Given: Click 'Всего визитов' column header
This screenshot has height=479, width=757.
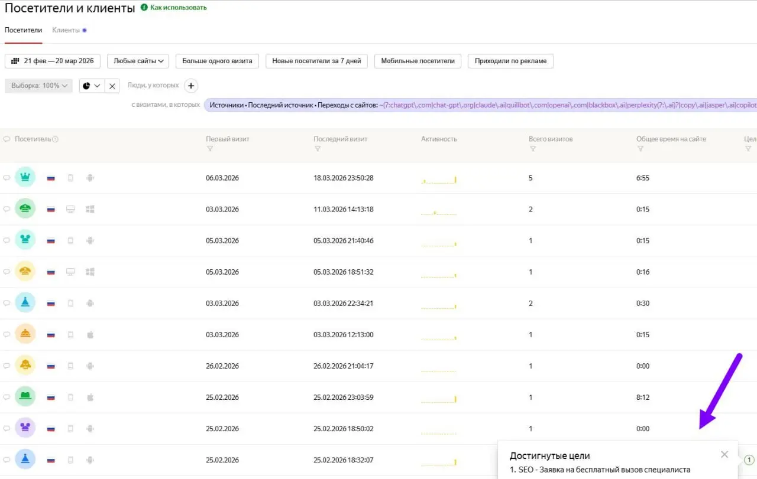Looking at the screenshot, I should pyautogui.click(x=551, y=139).
